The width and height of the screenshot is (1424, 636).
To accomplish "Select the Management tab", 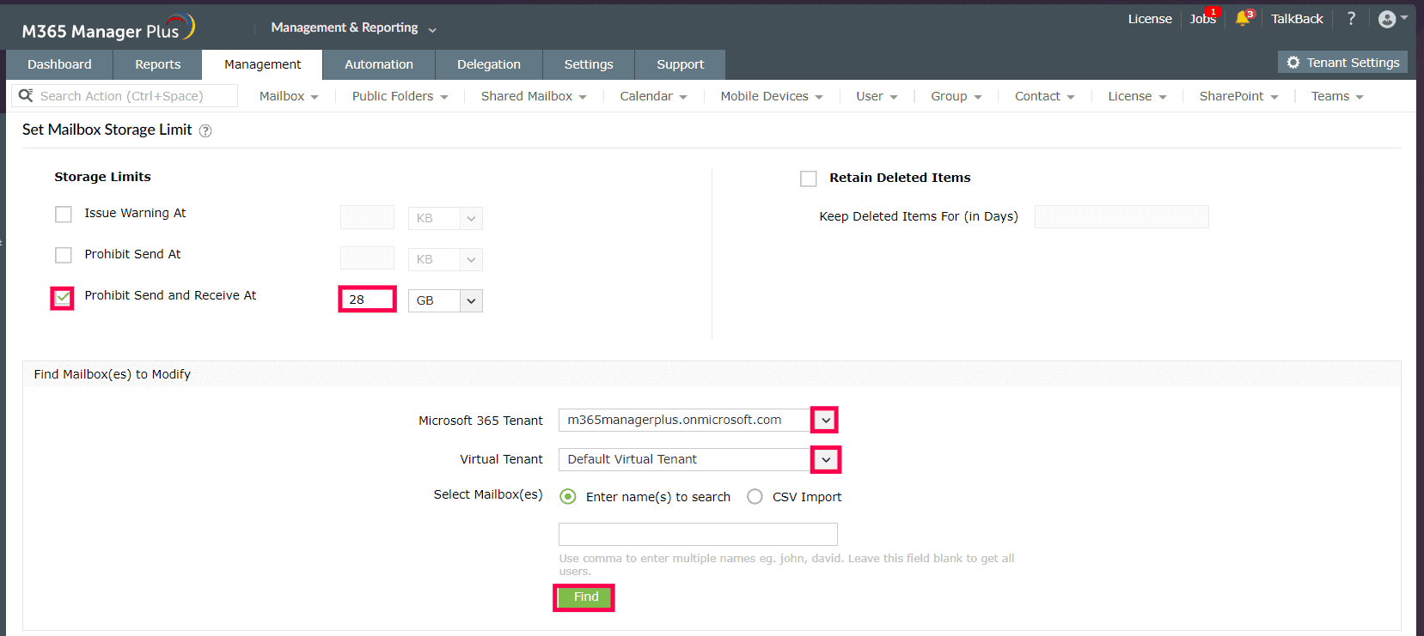I will 262,64.
